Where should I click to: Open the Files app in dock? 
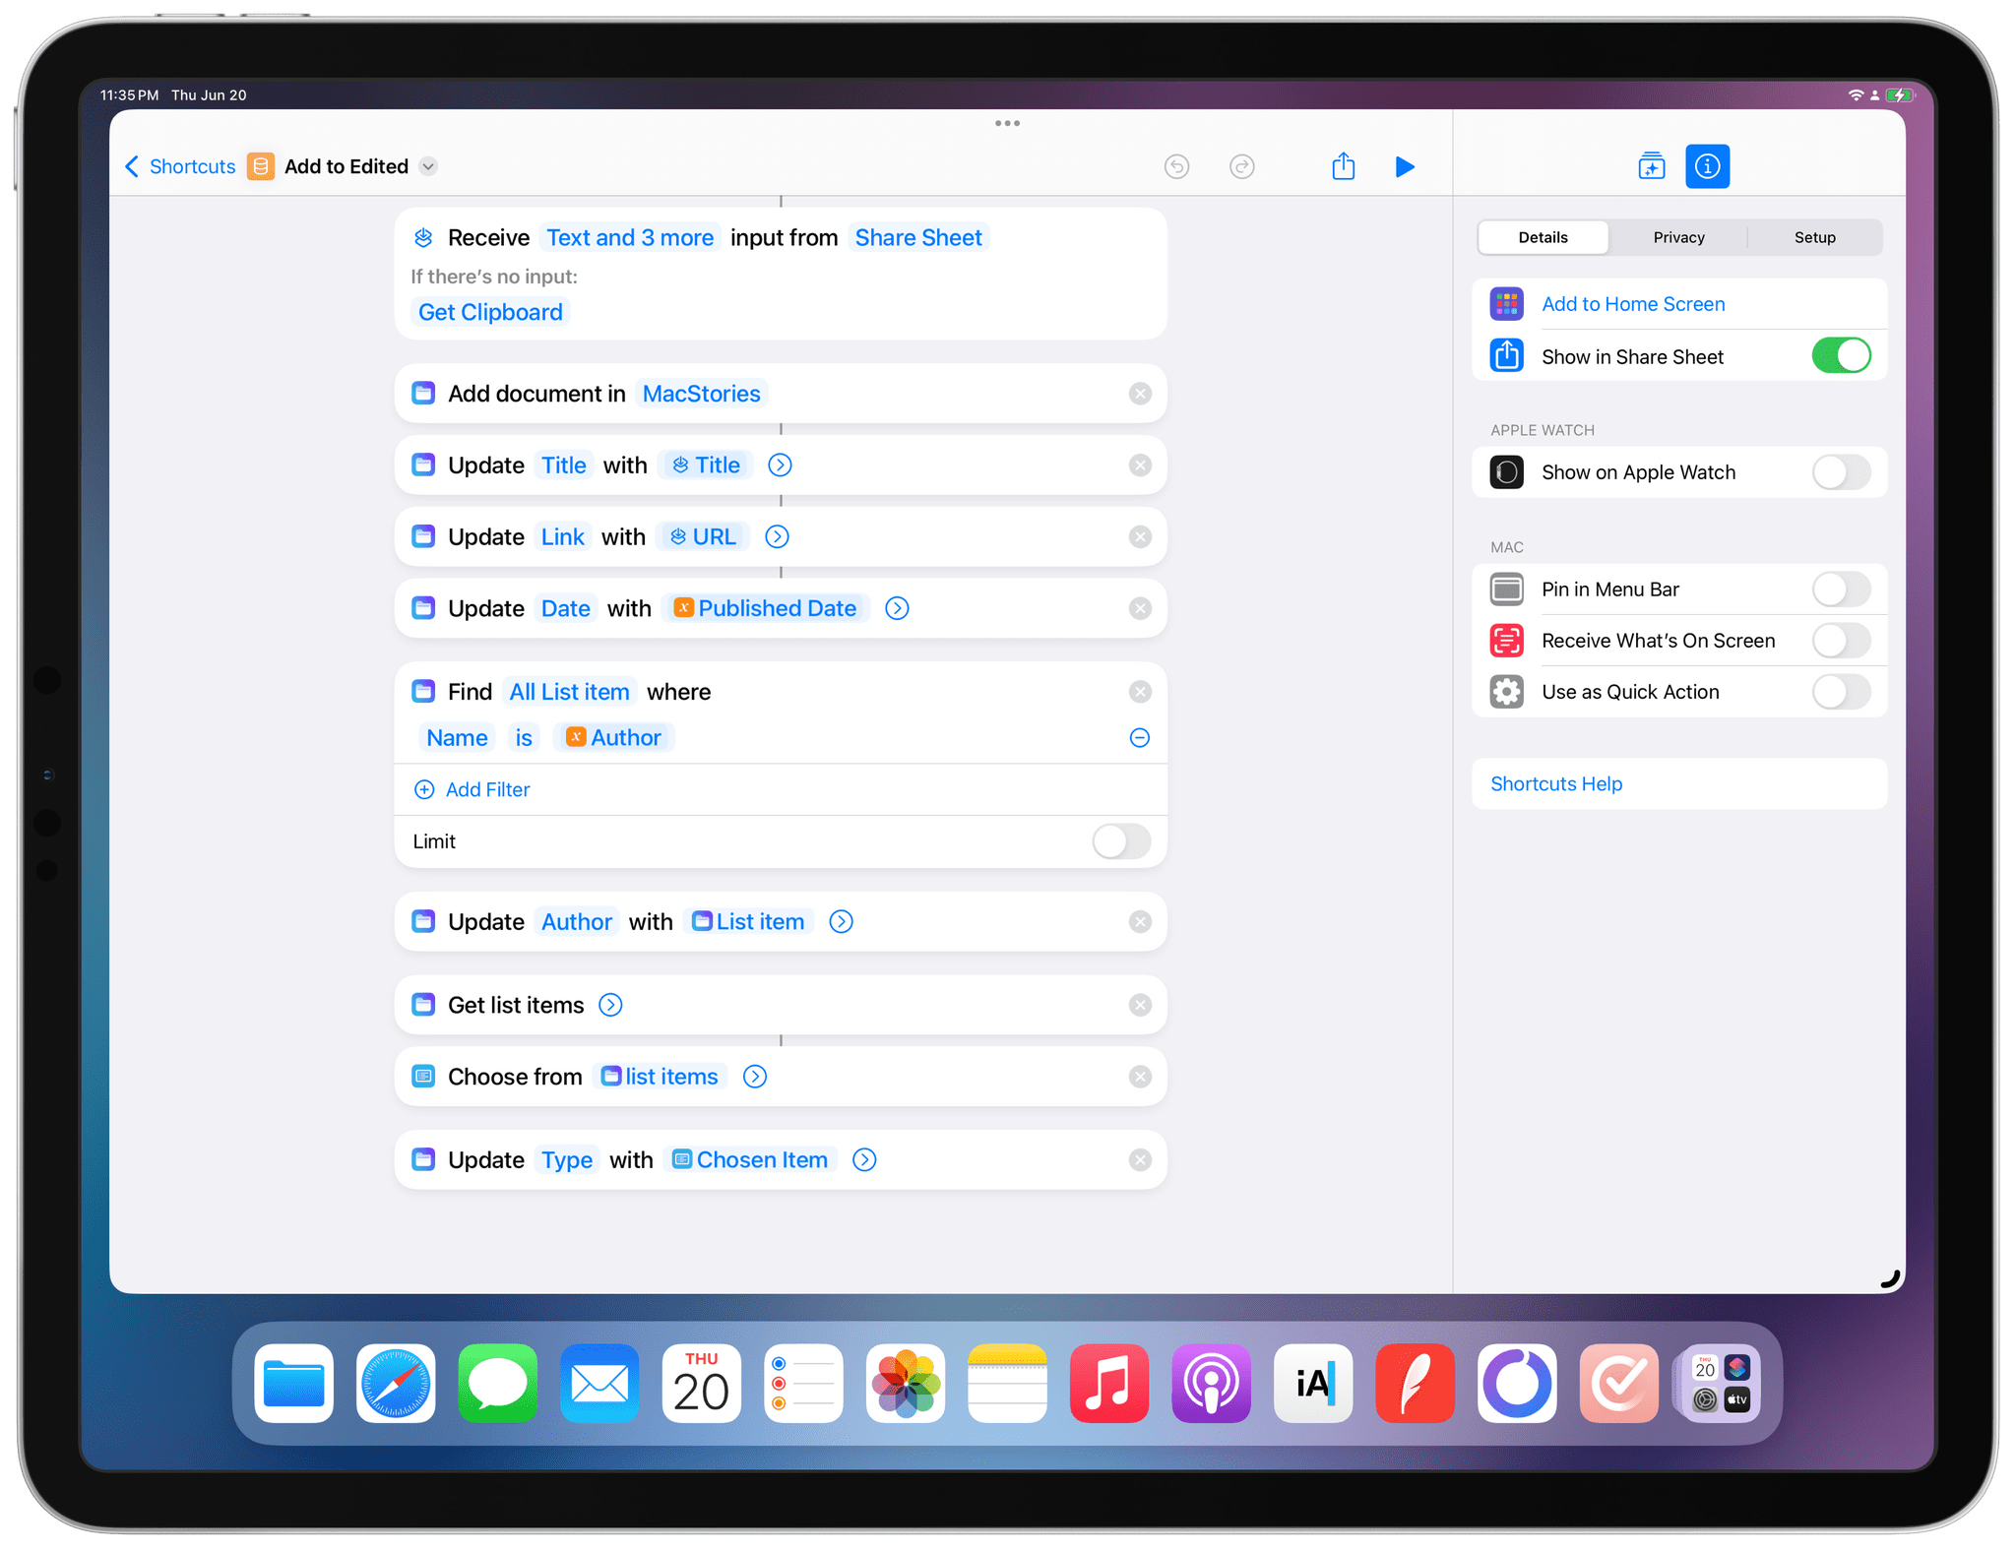pyautogui.click(x=293, y=1383)
